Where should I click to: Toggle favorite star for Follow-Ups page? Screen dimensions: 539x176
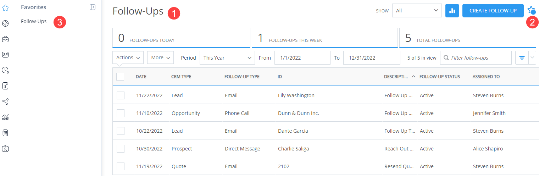[531, 10]
